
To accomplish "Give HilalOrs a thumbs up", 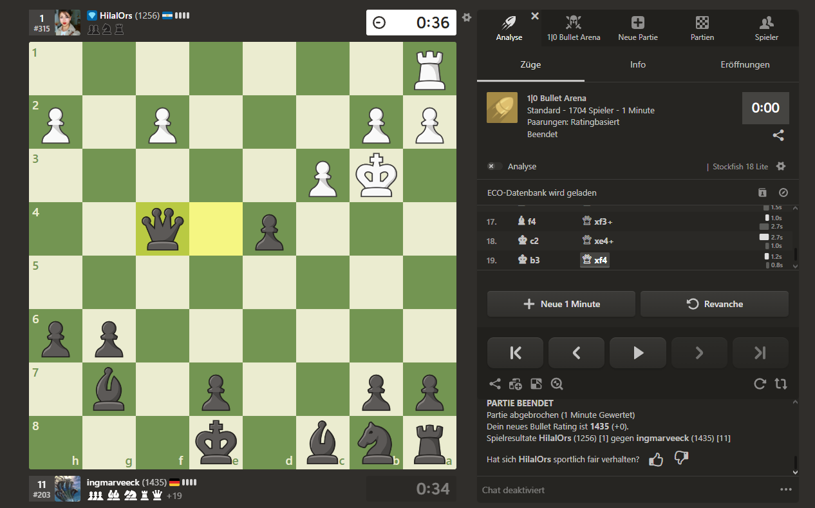I will [656, 459].
